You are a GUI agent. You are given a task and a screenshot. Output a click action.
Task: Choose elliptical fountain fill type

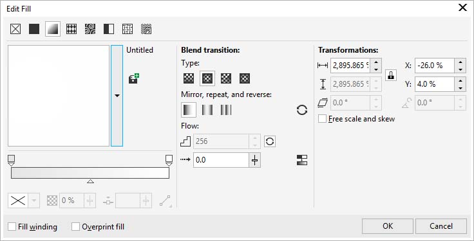point(207,78)
